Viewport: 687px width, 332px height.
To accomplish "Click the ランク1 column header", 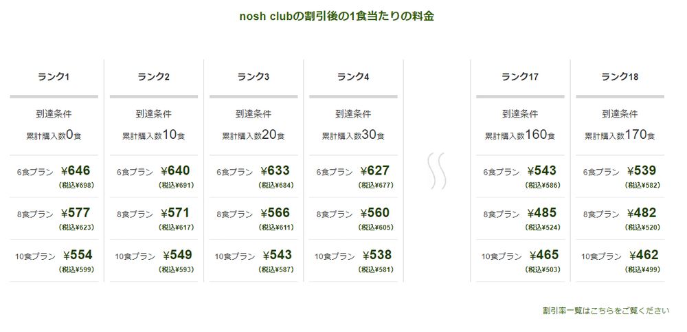I will (x=54, y=77).
